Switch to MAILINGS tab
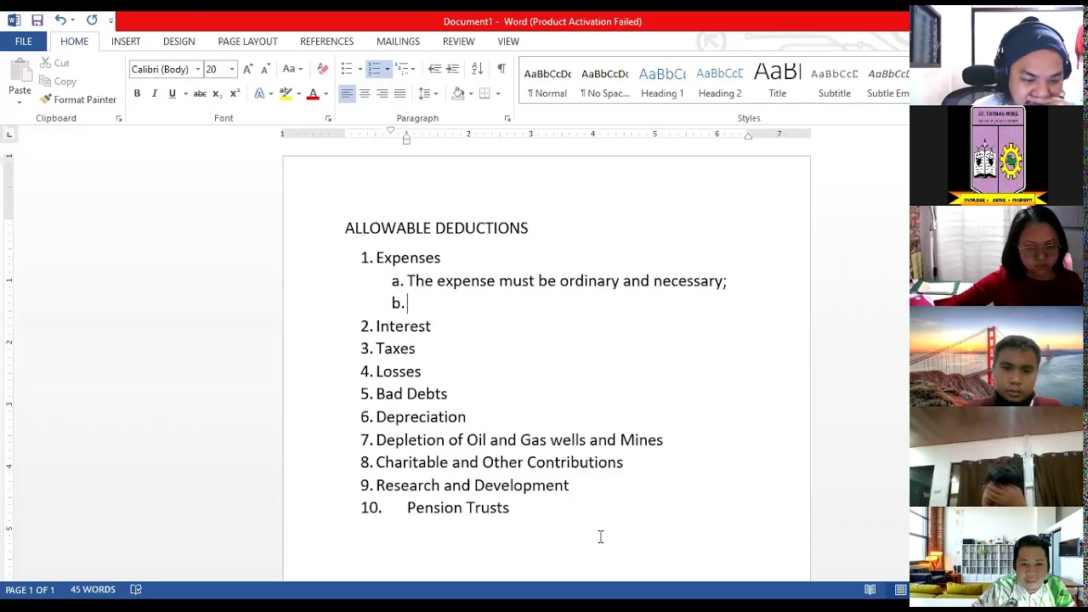The image size is (1088, 612). pos(398,41)
